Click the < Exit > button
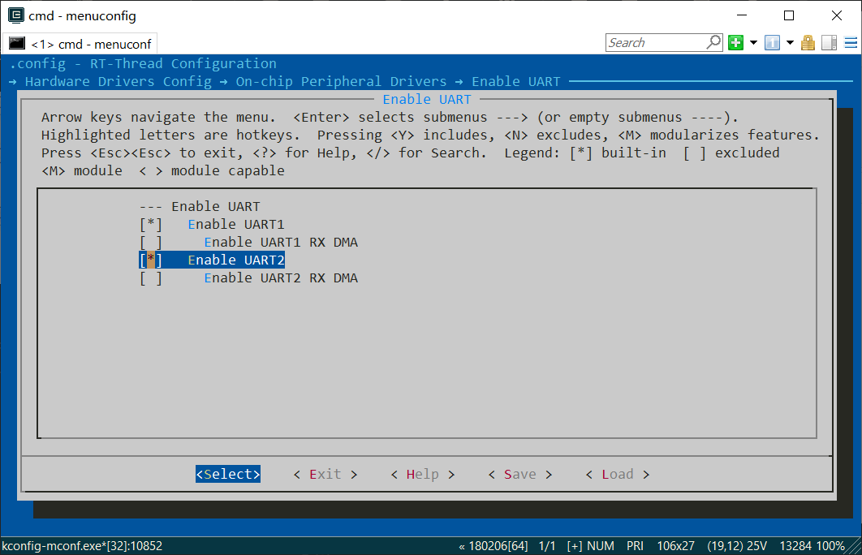The image size is (862, 555). pos(325,474)
